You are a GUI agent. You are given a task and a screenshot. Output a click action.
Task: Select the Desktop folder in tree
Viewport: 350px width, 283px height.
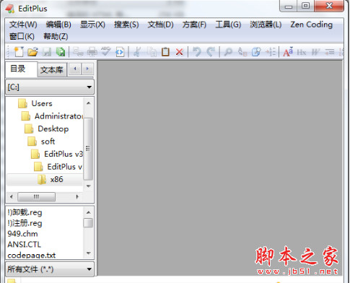(47, 129)
